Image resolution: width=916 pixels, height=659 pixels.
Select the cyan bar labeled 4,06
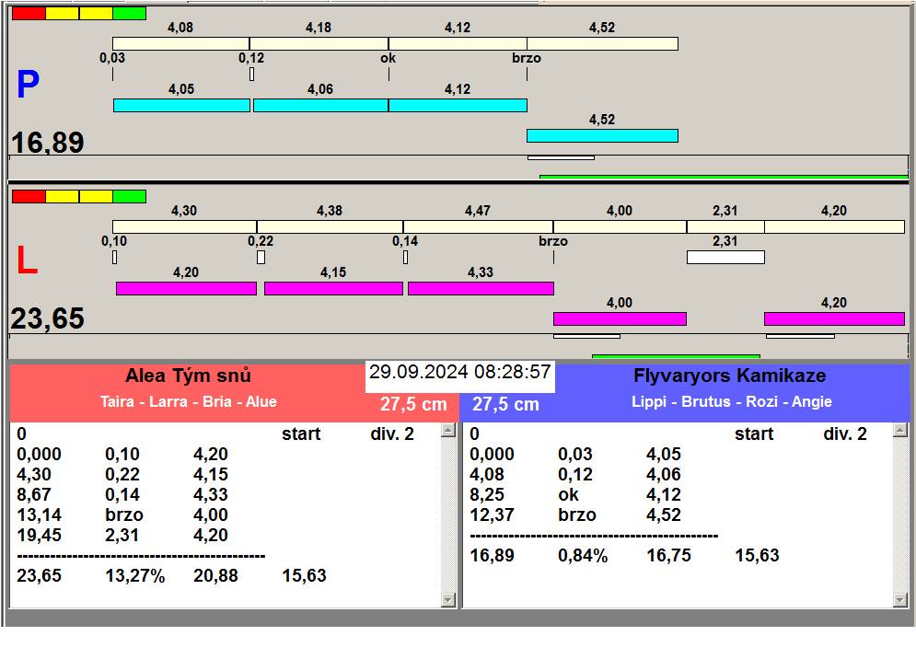(x=320, y=105)
